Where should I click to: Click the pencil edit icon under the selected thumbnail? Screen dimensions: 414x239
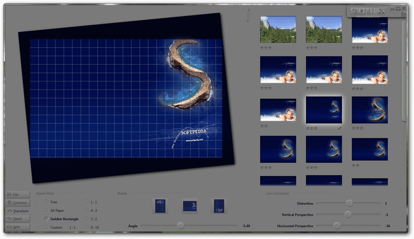340,128
